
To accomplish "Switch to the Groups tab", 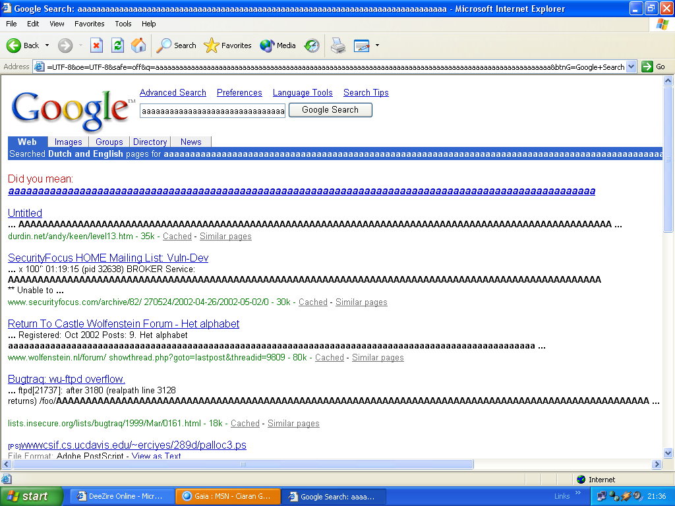I will [x=109, y=142].
